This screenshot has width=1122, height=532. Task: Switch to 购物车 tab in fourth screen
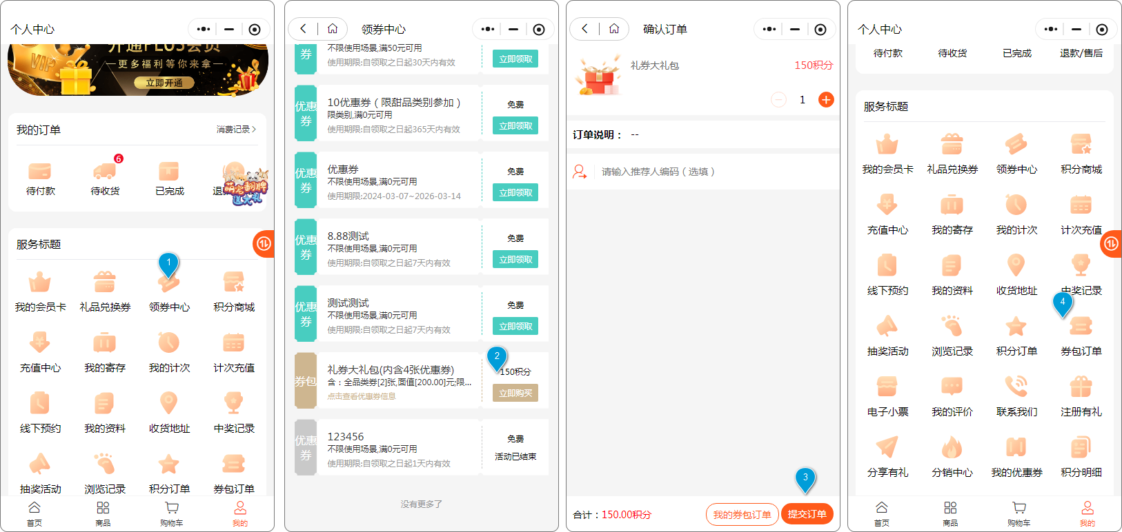click(x=1019, y=514)
